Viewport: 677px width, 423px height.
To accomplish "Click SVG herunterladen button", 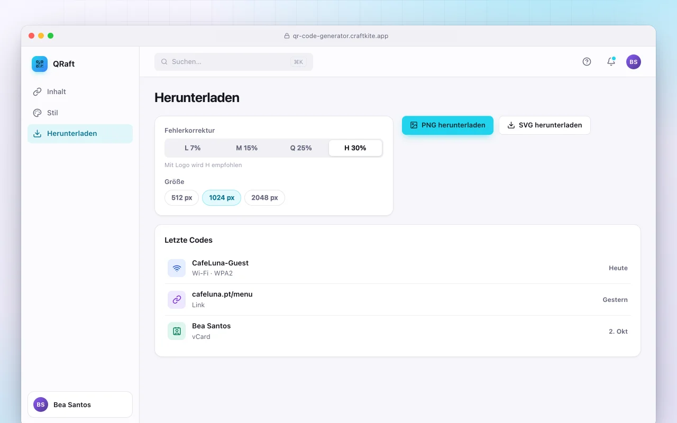I will 545,125.
